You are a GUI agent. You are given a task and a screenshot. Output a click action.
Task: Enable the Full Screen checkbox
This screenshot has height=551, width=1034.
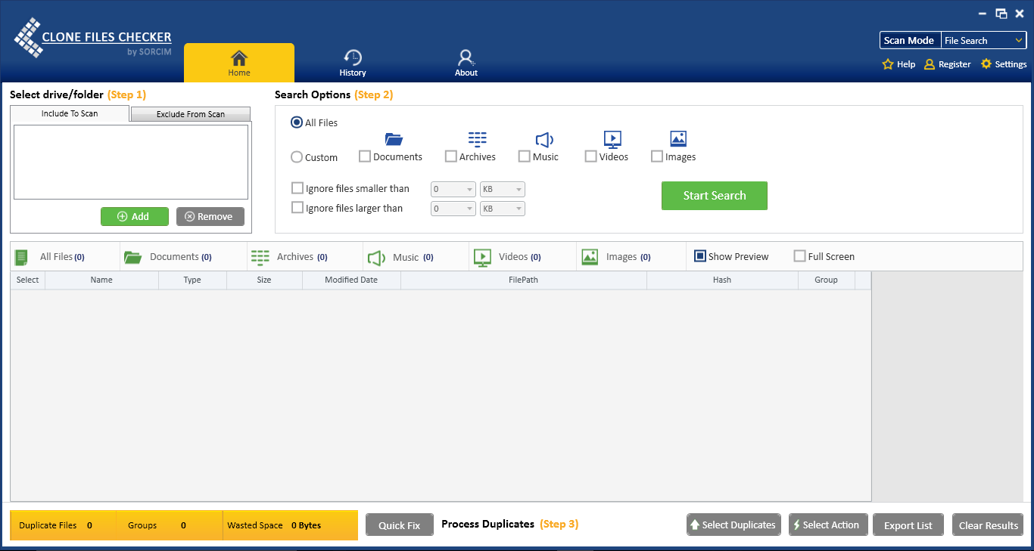(799, 256)
